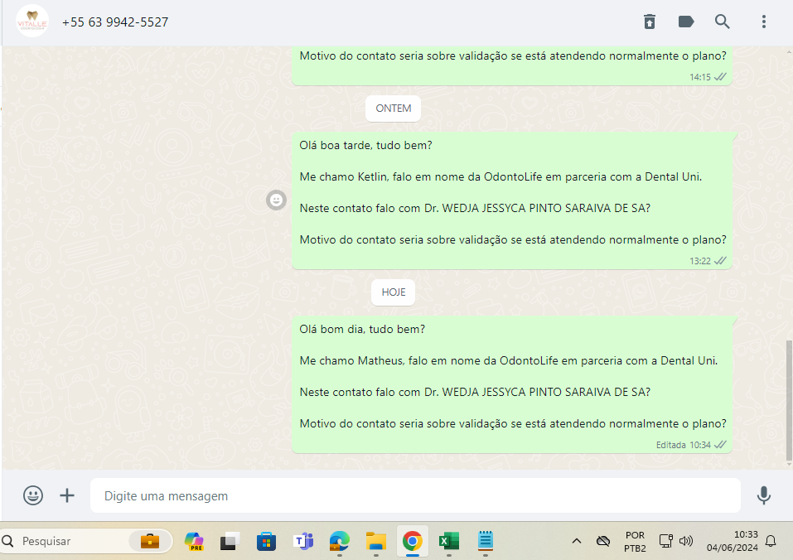
Task: Click the briefcase icon in search box
Action: click(x=150, y=541)
